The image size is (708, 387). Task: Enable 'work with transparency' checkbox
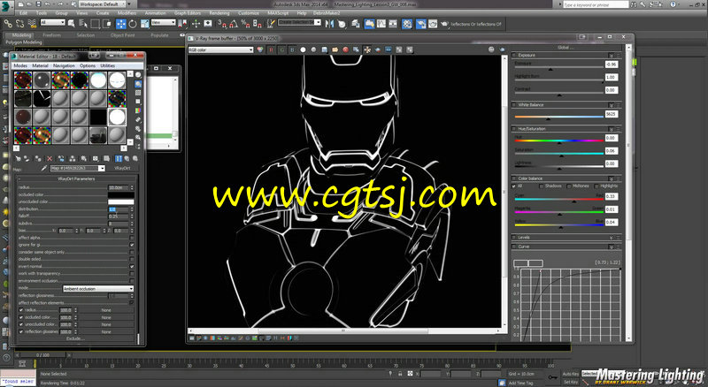[132, 274]
